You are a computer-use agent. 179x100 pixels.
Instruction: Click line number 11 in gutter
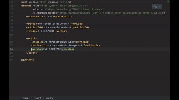[x=11, y=38]
